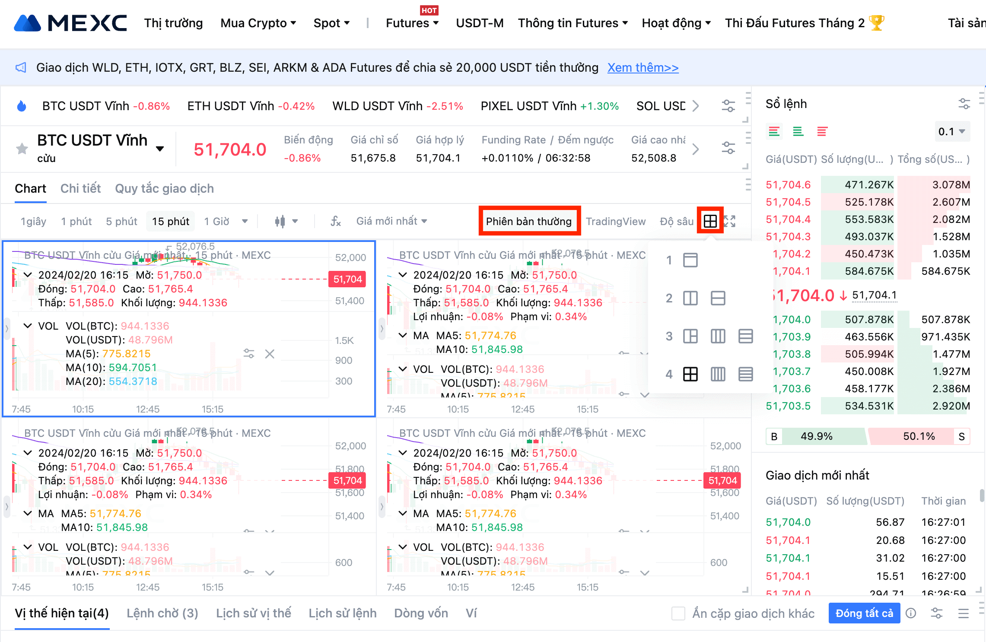
Task: Open the multi-chart grid layout icon
Action: [x=710, y=221]
